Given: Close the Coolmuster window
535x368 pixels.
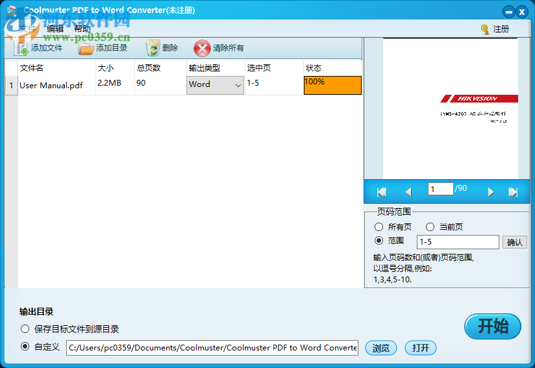Looking at the screenshot, I should coord(522,12).
